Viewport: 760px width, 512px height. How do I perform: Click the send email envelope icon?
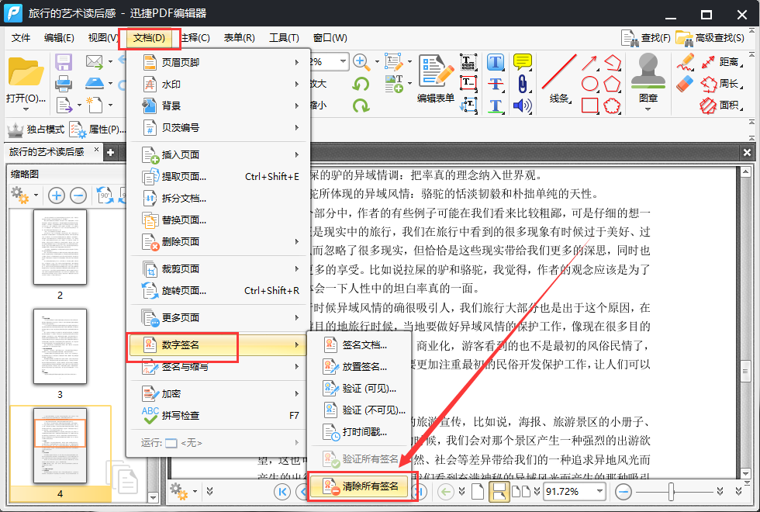click(x=94, y=62)
